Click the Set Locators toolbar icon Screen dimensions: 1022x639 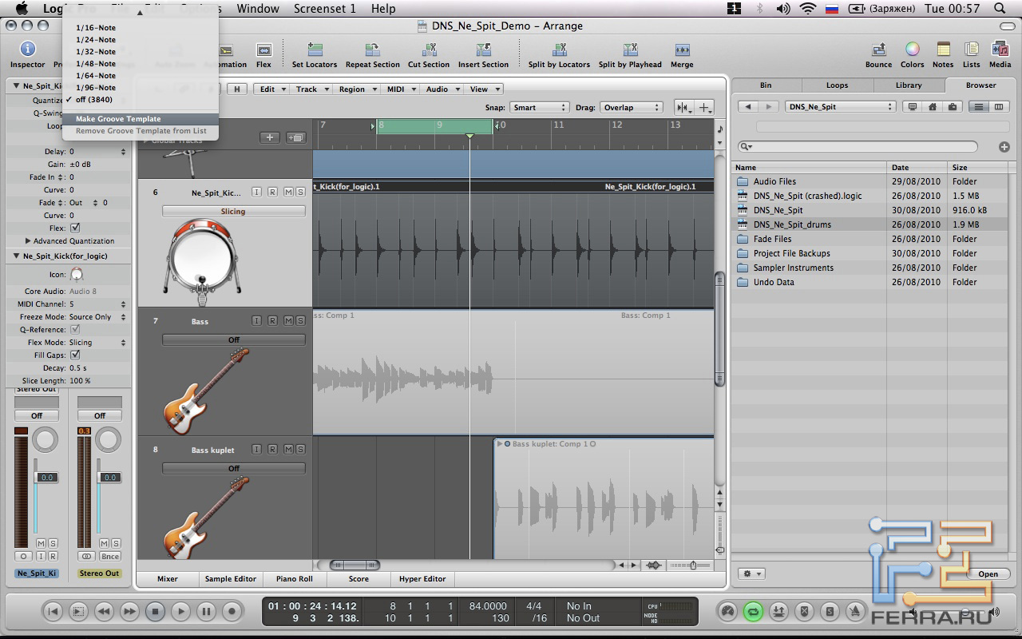point(314,50)
